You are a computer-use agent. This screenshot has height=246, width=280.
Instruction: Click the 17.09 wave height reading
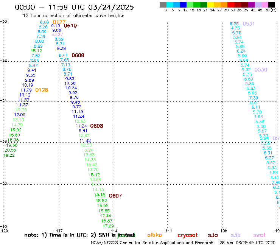coord(108,226)
